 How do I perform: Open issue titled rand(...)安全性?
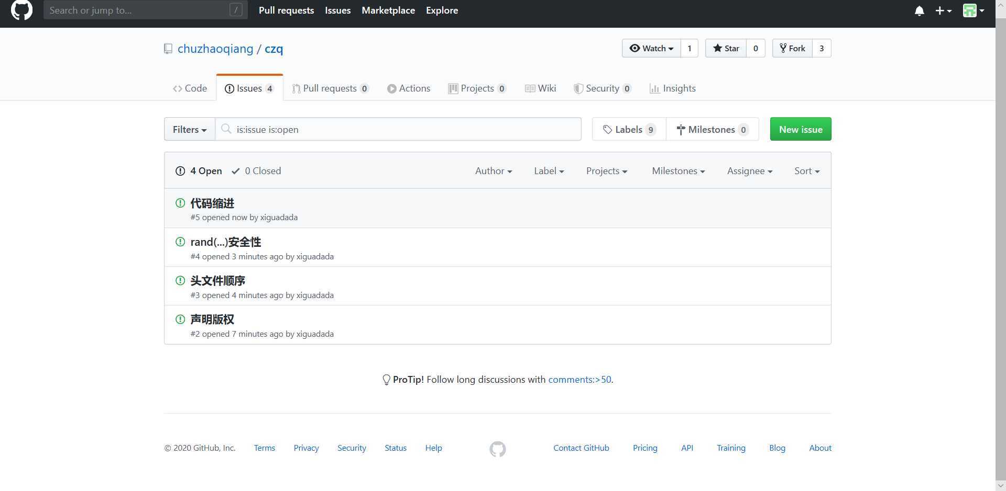click(x=226, y=242)
